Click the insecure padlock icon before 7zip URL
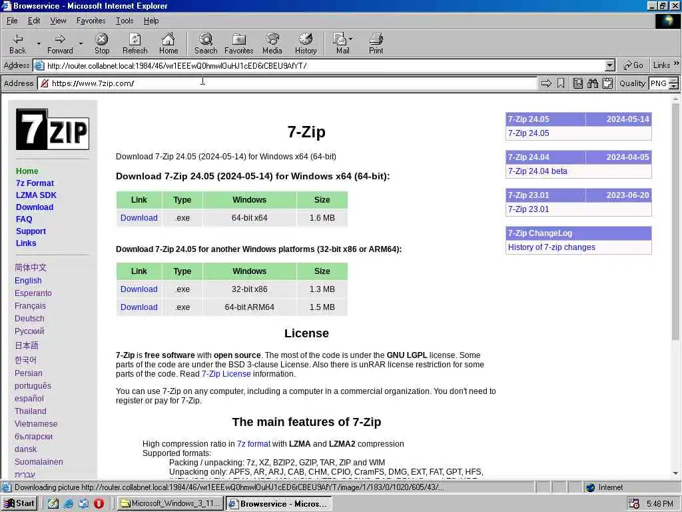The width and height of the screenshot is (682, 512). point(44,83)
